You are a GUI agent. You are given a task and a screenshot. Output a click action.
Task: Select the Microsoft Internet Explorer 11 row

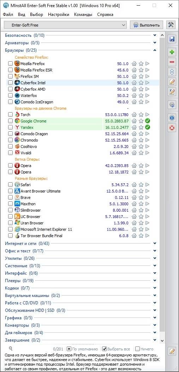click(x=83, y=229)
